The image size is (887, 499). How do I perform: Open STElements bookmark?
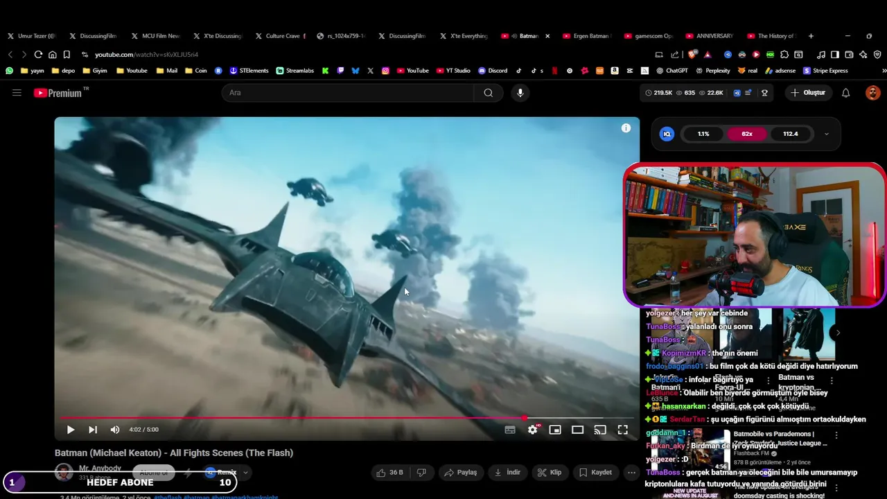249,71
